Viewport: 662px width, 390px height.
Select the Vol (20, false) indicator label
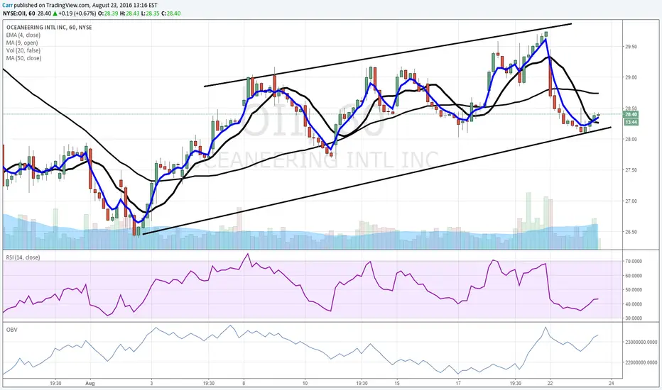[x=23, y=50]
